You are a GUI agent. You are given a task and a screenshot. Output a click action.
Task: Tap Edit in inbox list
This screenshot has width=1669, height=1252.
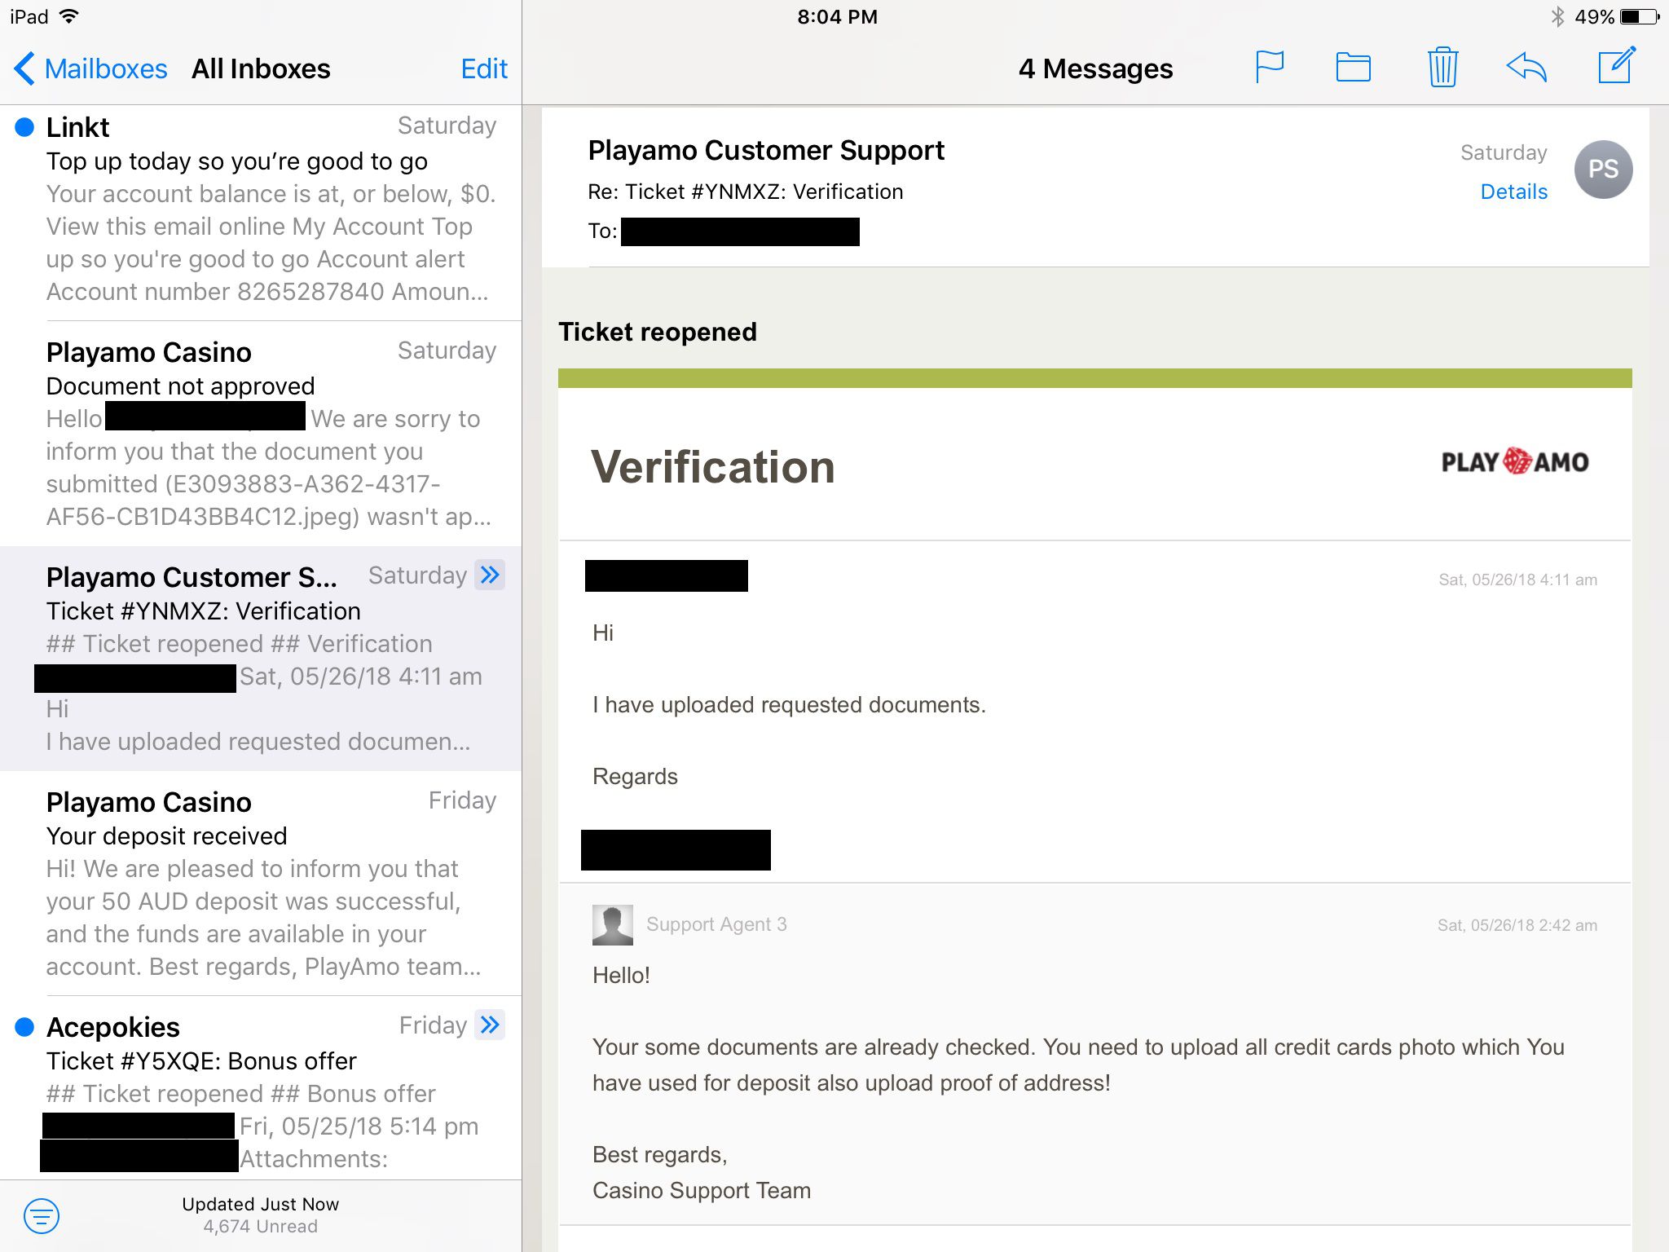coord(484,68)
